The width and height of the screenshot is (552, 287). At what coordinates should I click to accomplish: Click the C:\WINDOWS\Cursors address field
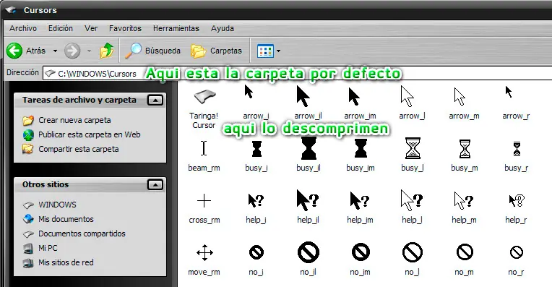[x=297, y=74]
